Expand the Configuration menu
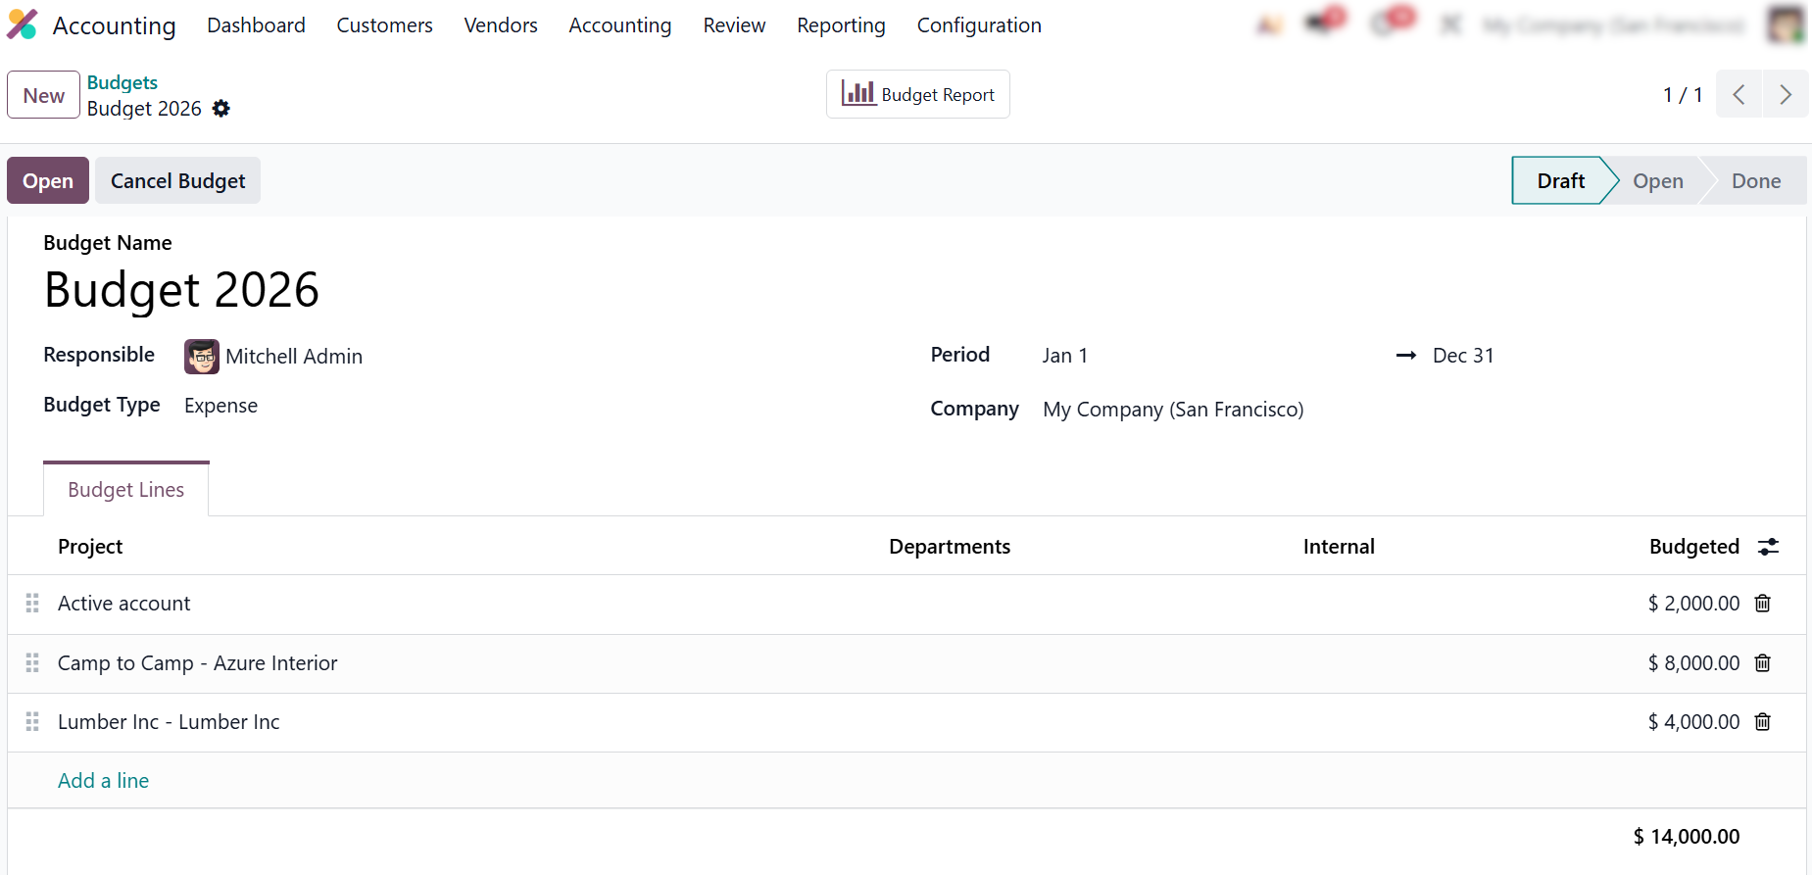This screenshot has width=1812, height=875. 978,25
